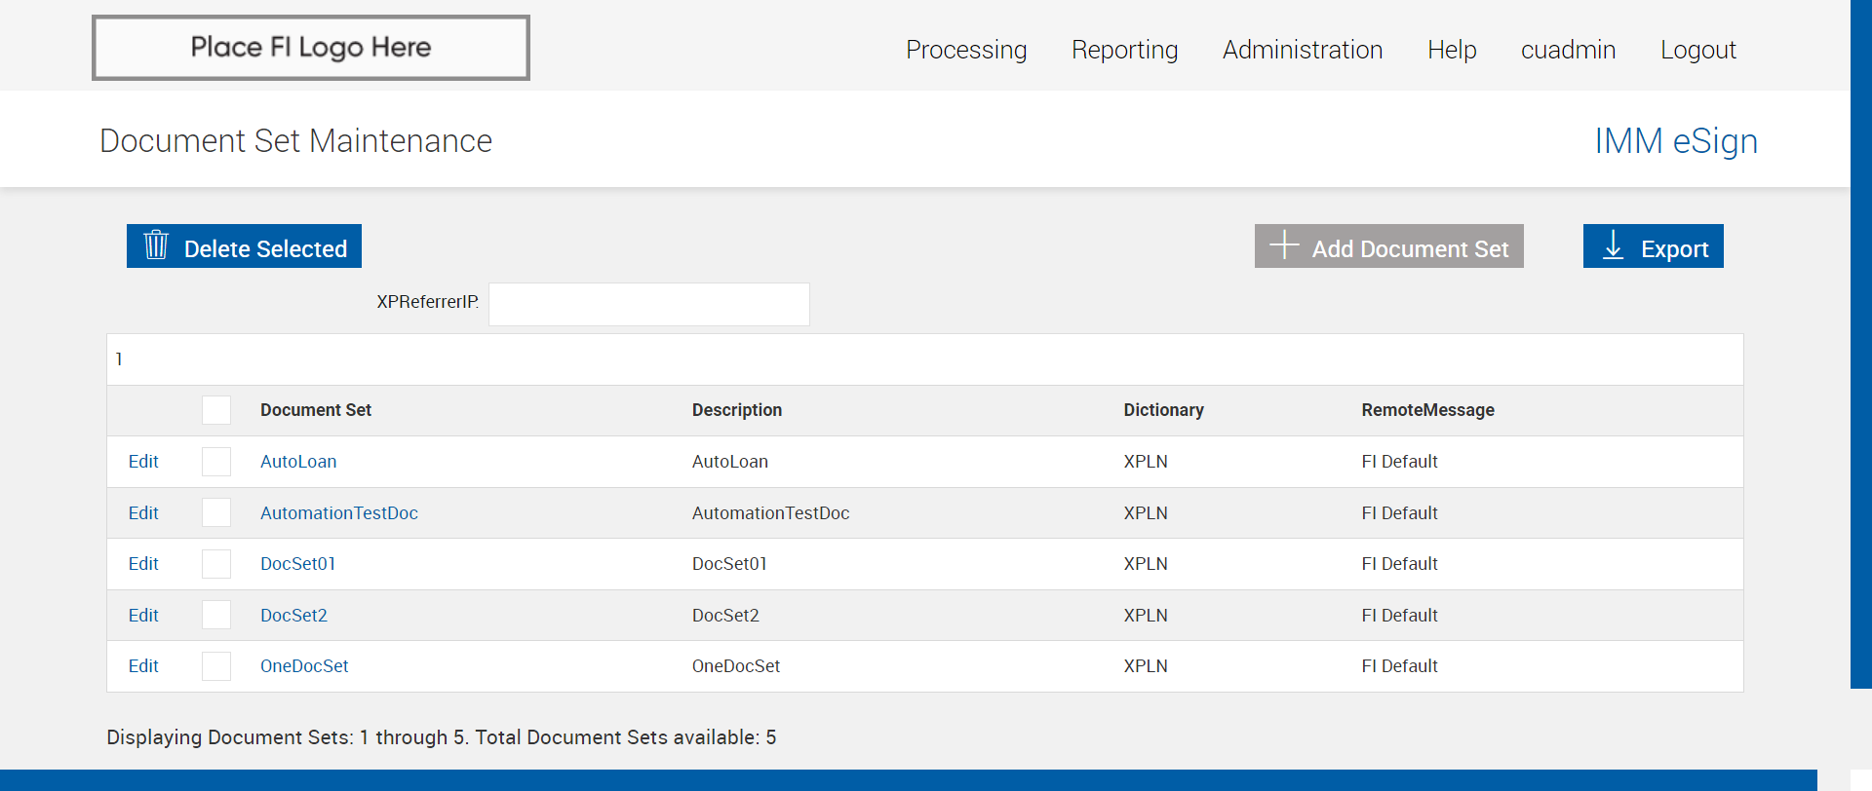
Task: Click the Place FI Logo Here image
Action: click(311, 48)
